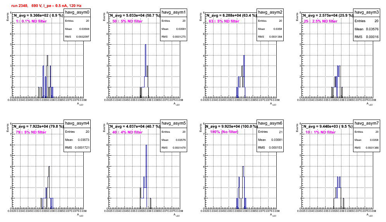Click the RMS value 0.0001275

pos(180,37)
